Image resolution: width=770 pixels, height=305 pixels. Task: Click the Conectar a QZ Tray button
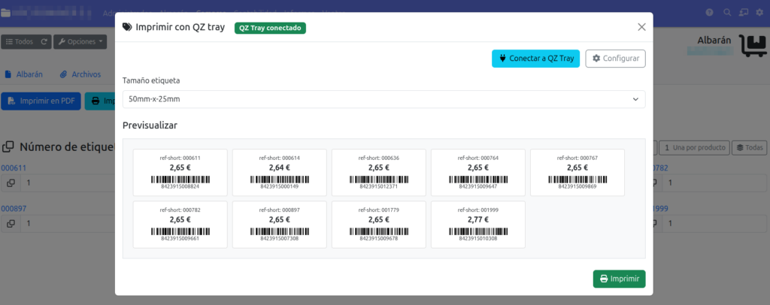click(535, 59)
